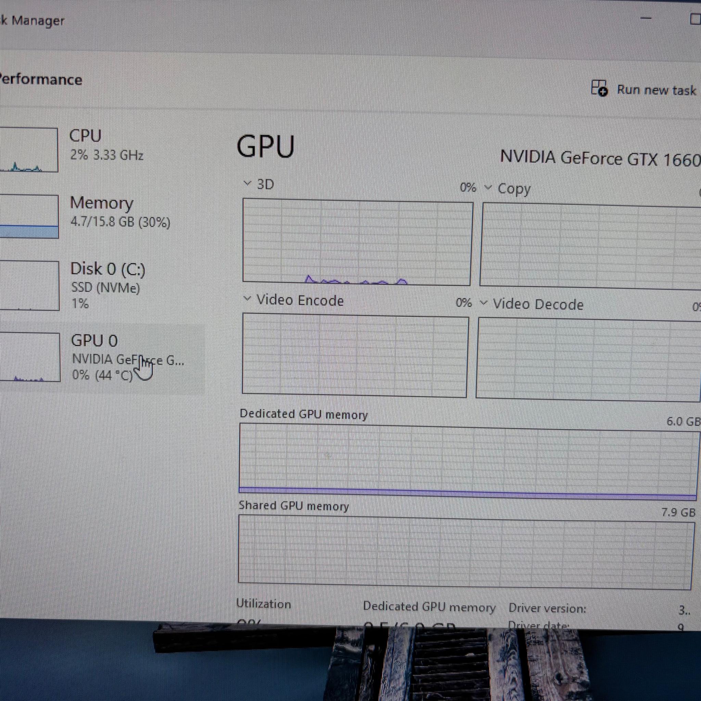The image size is (701, 701).
Task: Click the Run new task label
Action: pyautogui.click(x=657, y=90)
